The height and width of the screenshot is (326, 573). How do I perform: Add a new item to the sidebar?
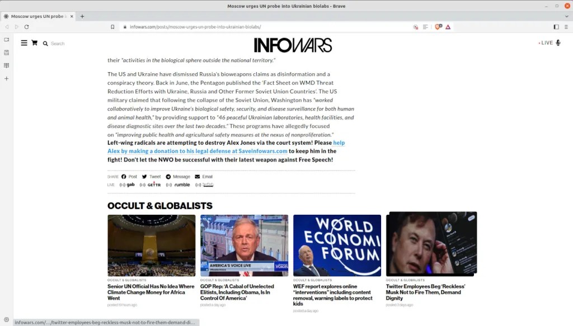(7, 78)
